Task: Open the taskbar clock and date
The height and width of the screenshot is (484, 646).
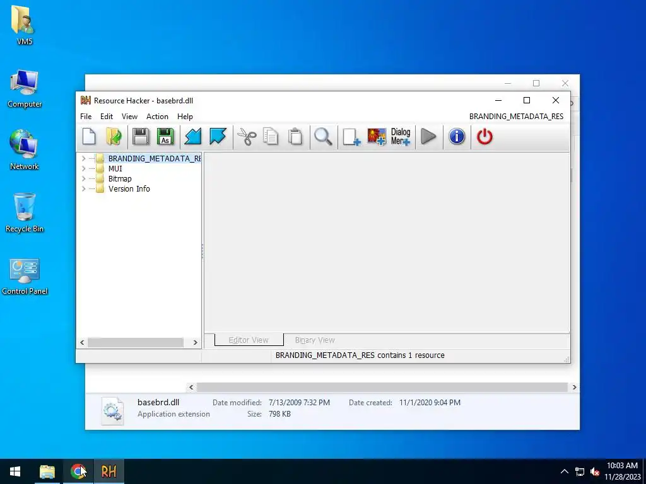Action: coord(623,471)
